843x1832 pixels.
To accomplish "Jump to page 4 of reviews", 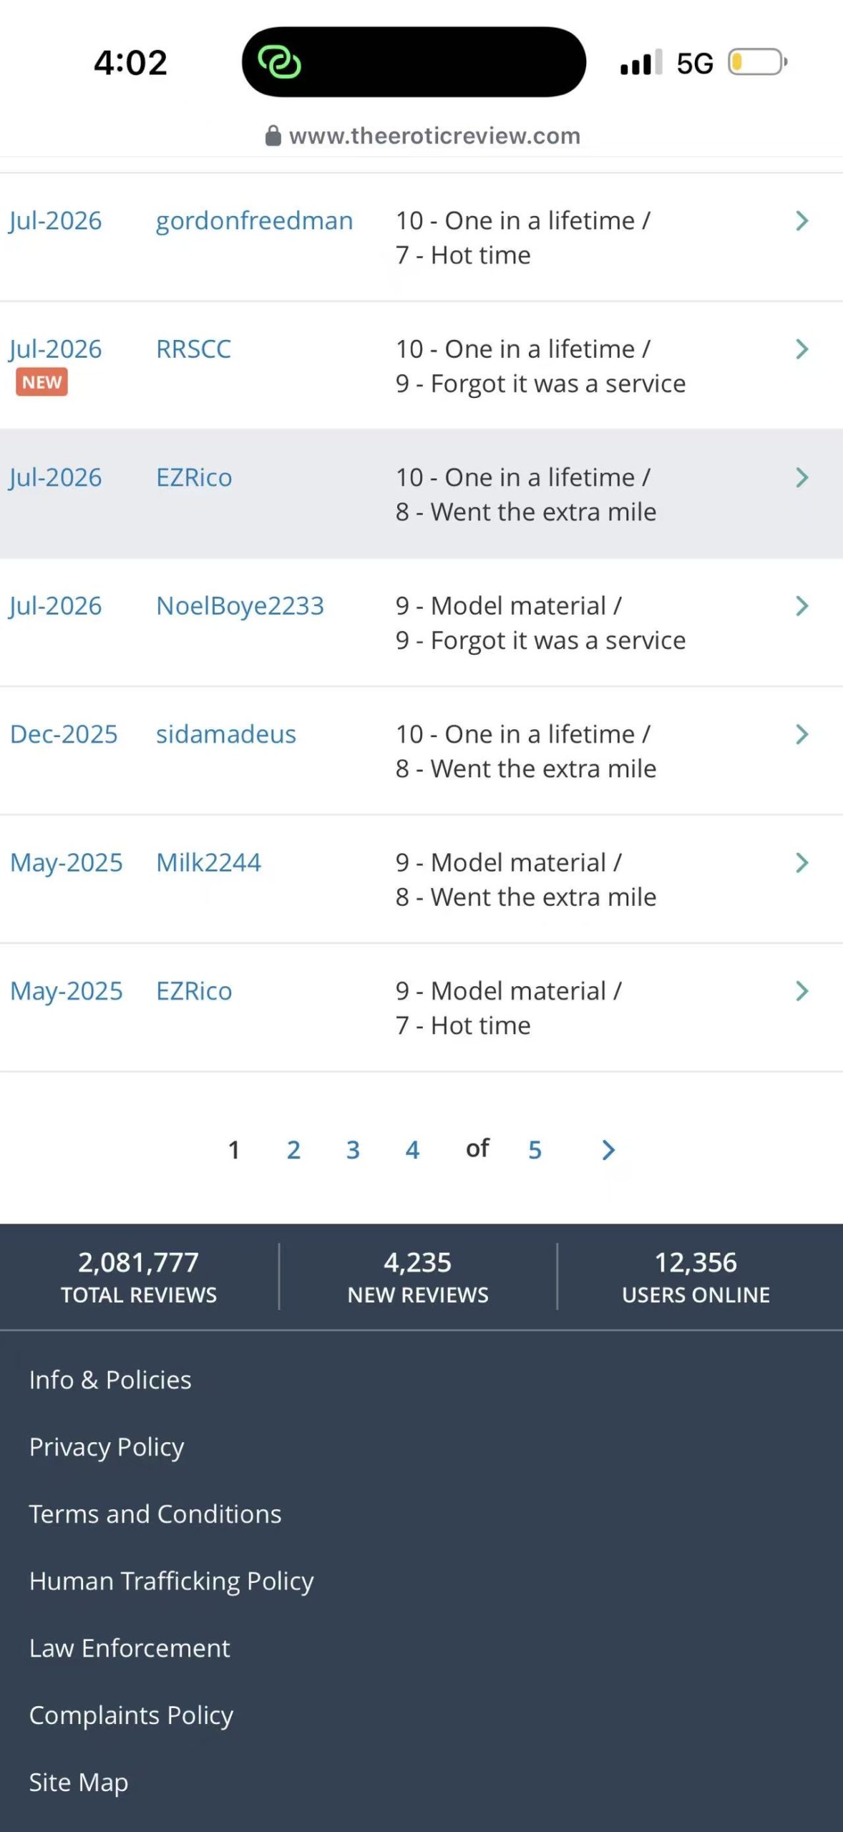I will pos(412,1150).
